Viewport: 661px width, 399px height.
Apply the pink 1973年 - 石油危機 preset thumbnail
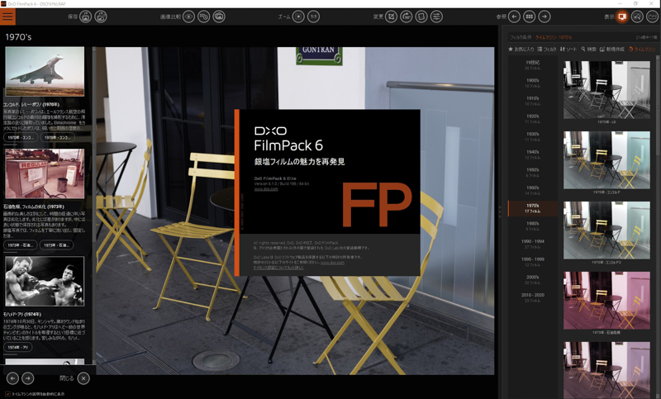(606, 301)
